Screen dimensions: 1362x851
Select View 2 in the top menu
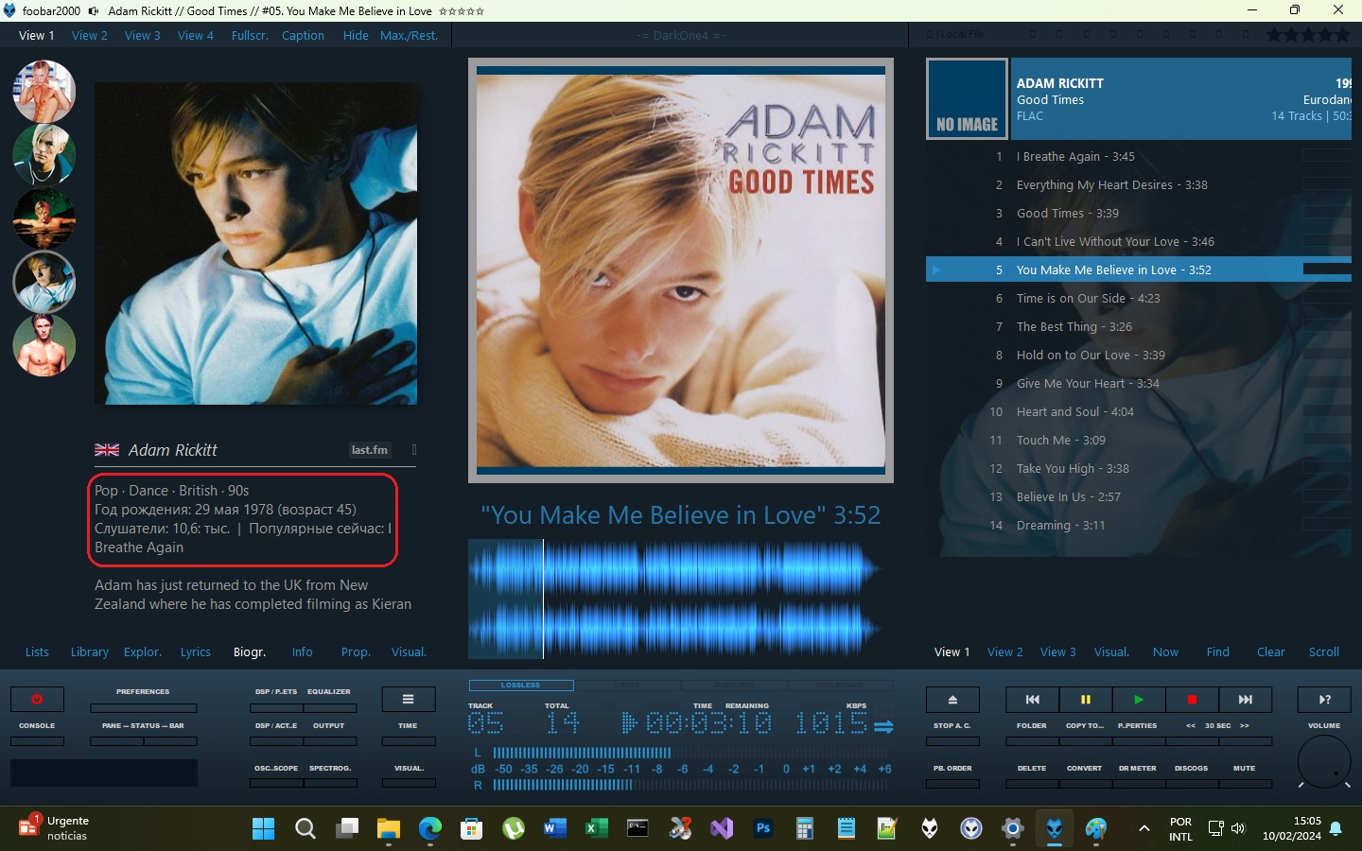coord(90,36)
